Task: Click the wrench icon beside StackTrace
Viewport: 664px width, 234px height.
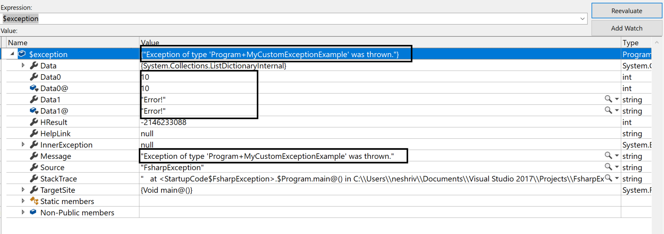Action: [x=34, y=178]
